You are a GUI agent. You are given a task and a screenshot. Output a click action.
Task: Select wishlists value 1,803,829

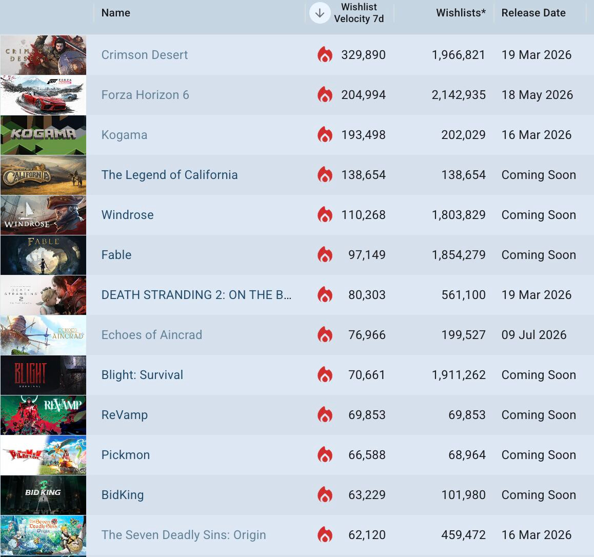459,215
